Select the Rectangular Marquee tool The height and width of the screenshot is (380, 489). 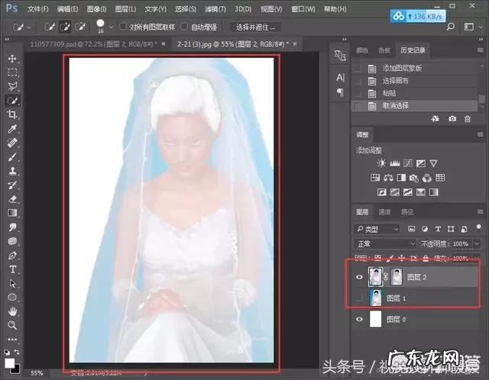12,72
